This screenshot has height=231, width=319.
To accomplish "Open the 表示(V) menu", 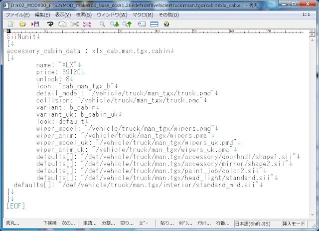I will coord(63,14).
